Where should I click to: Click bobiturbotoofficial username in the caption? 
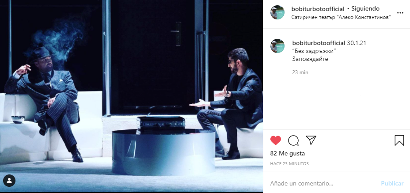pos(319,43)
